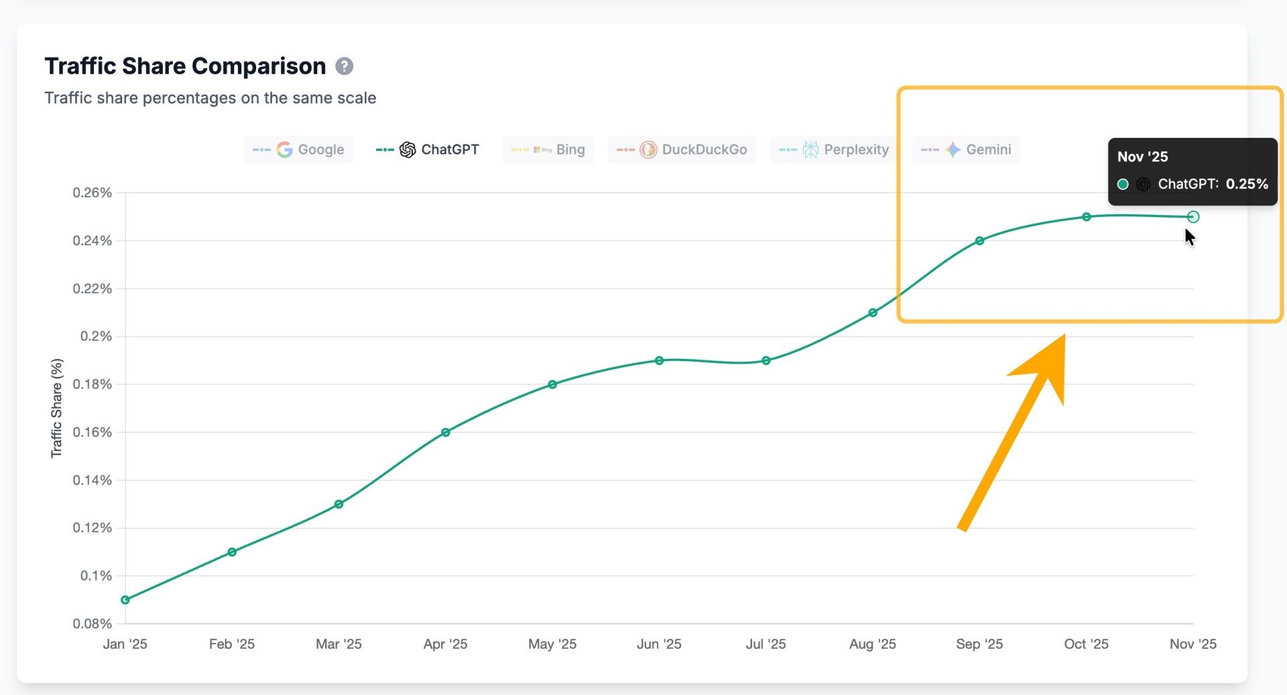The width and height of the screenshot is (1287, 695).
Task: Click the green dot swatch in tooltip
Action: (x=1123, y=184)
